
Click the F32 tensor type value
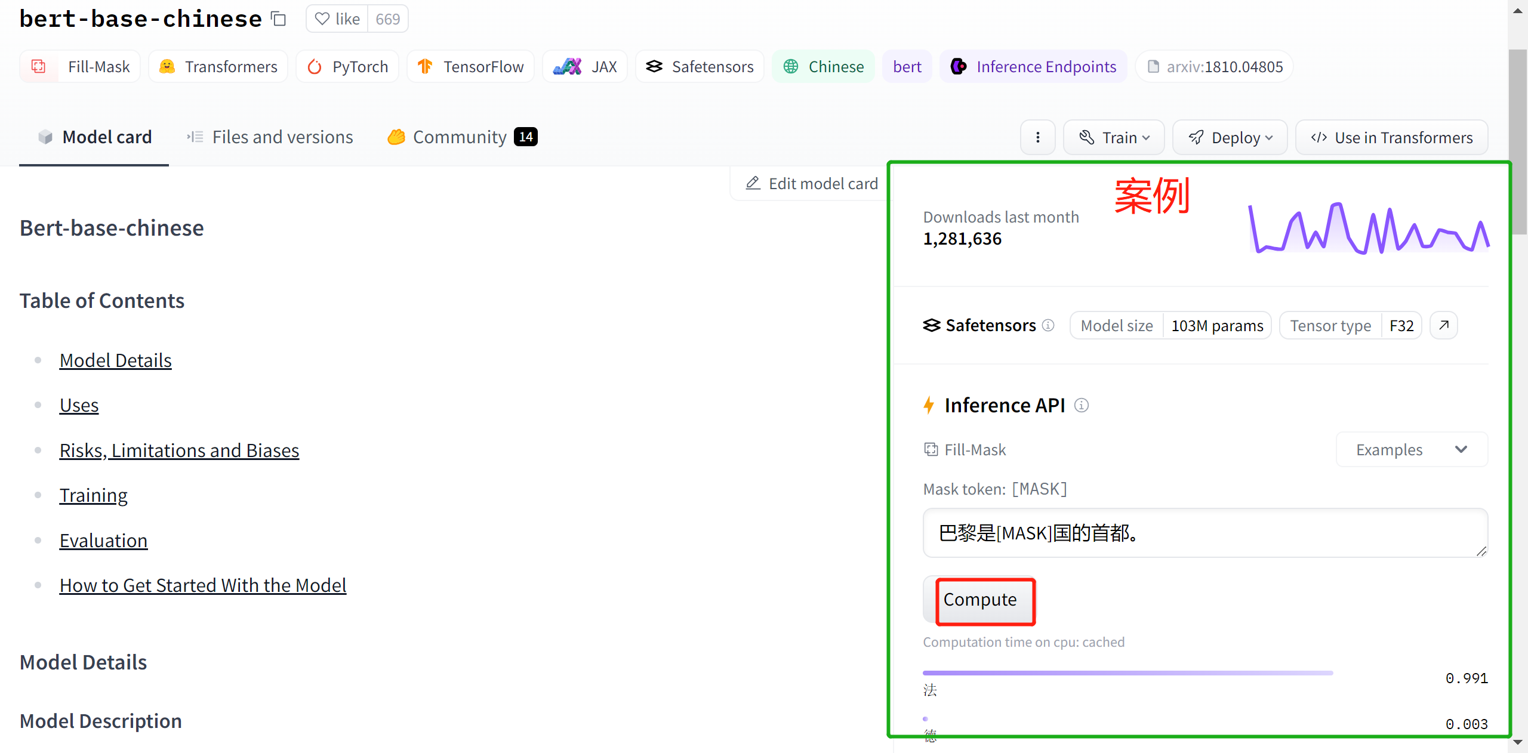[1401, 326]
